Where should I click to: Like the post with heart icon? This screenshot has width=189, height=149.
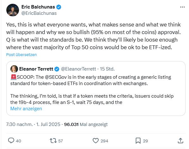pos(96,140)
